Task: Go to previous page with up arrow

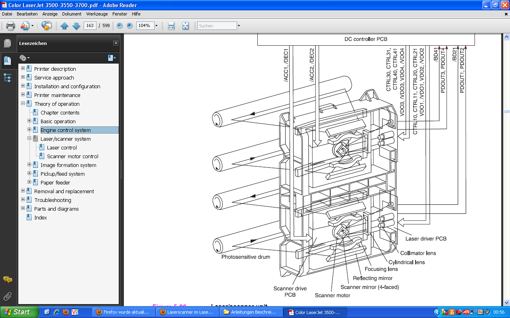Action: [x=65, y=26]
